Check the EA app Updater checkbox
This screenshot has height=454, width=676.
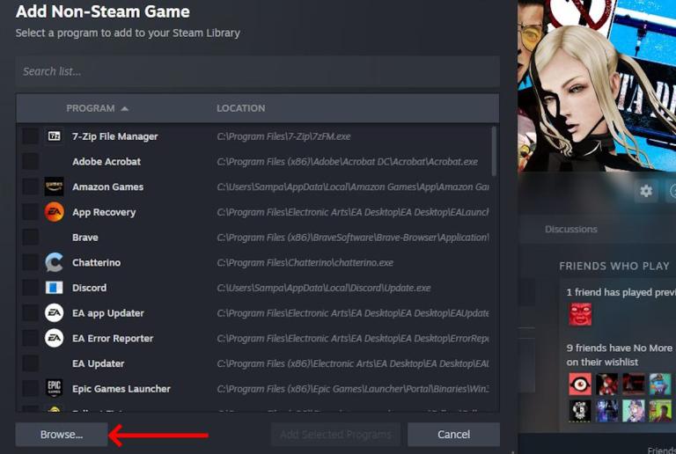30,313
